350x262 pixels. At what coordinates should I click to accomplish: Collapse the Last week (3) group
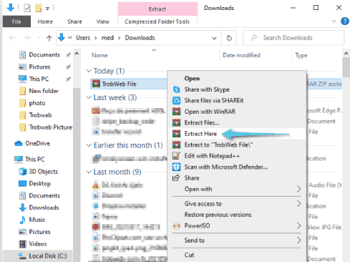(89, 97)
